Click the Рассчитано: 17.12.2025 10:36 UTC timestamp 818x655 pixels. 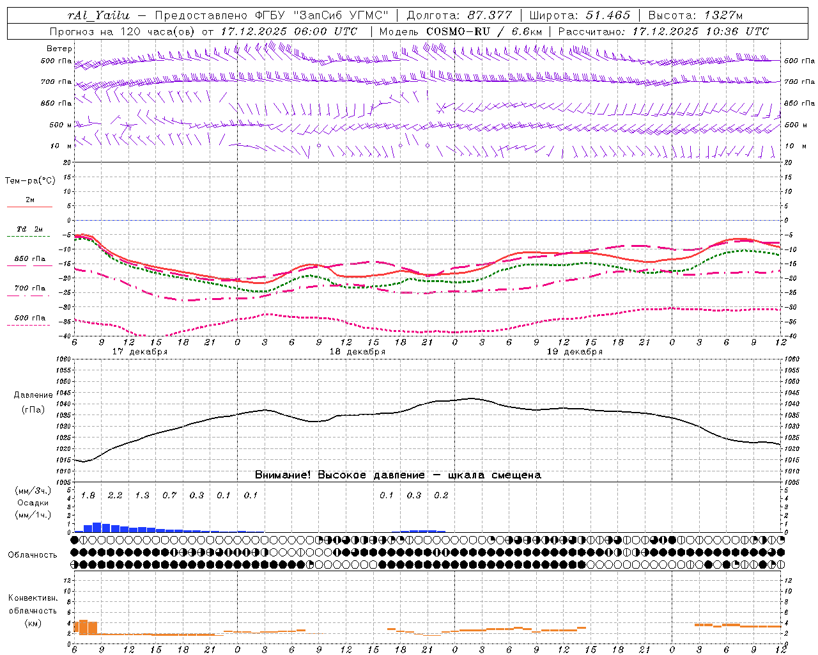point(663,31)
